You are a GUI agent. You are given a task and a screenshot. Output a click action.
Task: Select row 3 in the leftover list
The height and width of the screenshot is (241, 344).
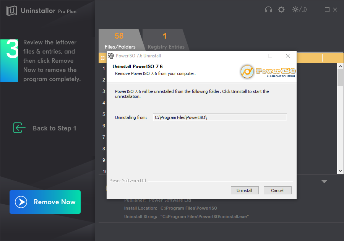pos(104,91)
